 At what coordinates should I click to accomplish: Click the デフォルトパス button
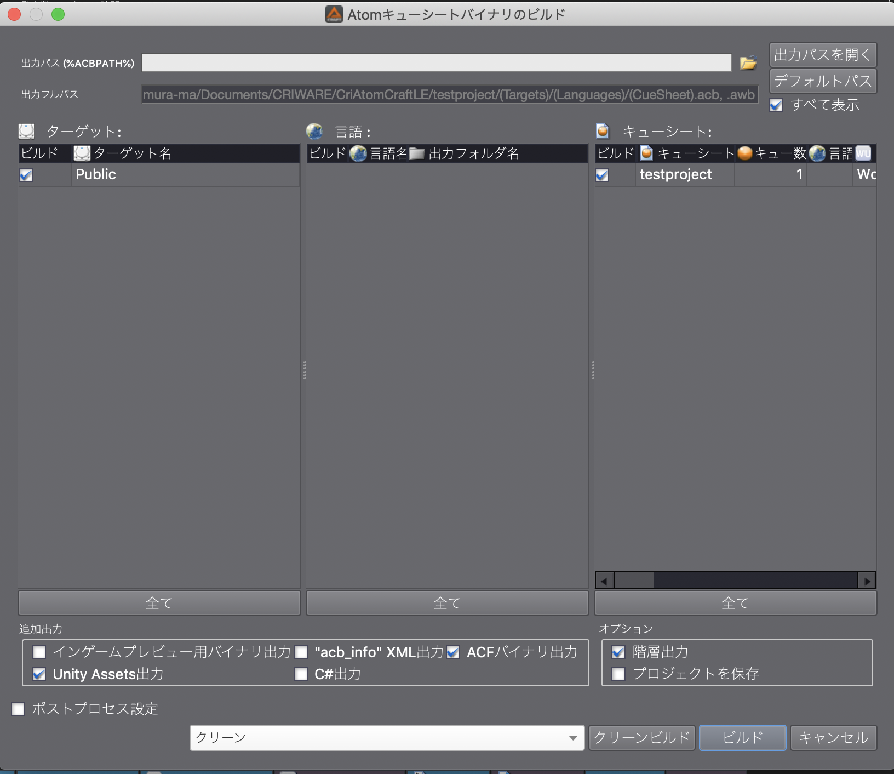coord(823,81)
